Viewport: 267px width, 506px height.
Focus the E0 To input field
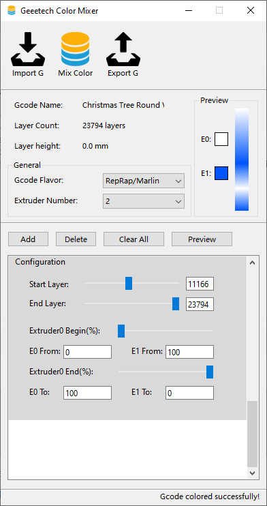87,393
